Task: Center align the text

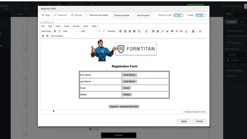Action: [125, 31]
